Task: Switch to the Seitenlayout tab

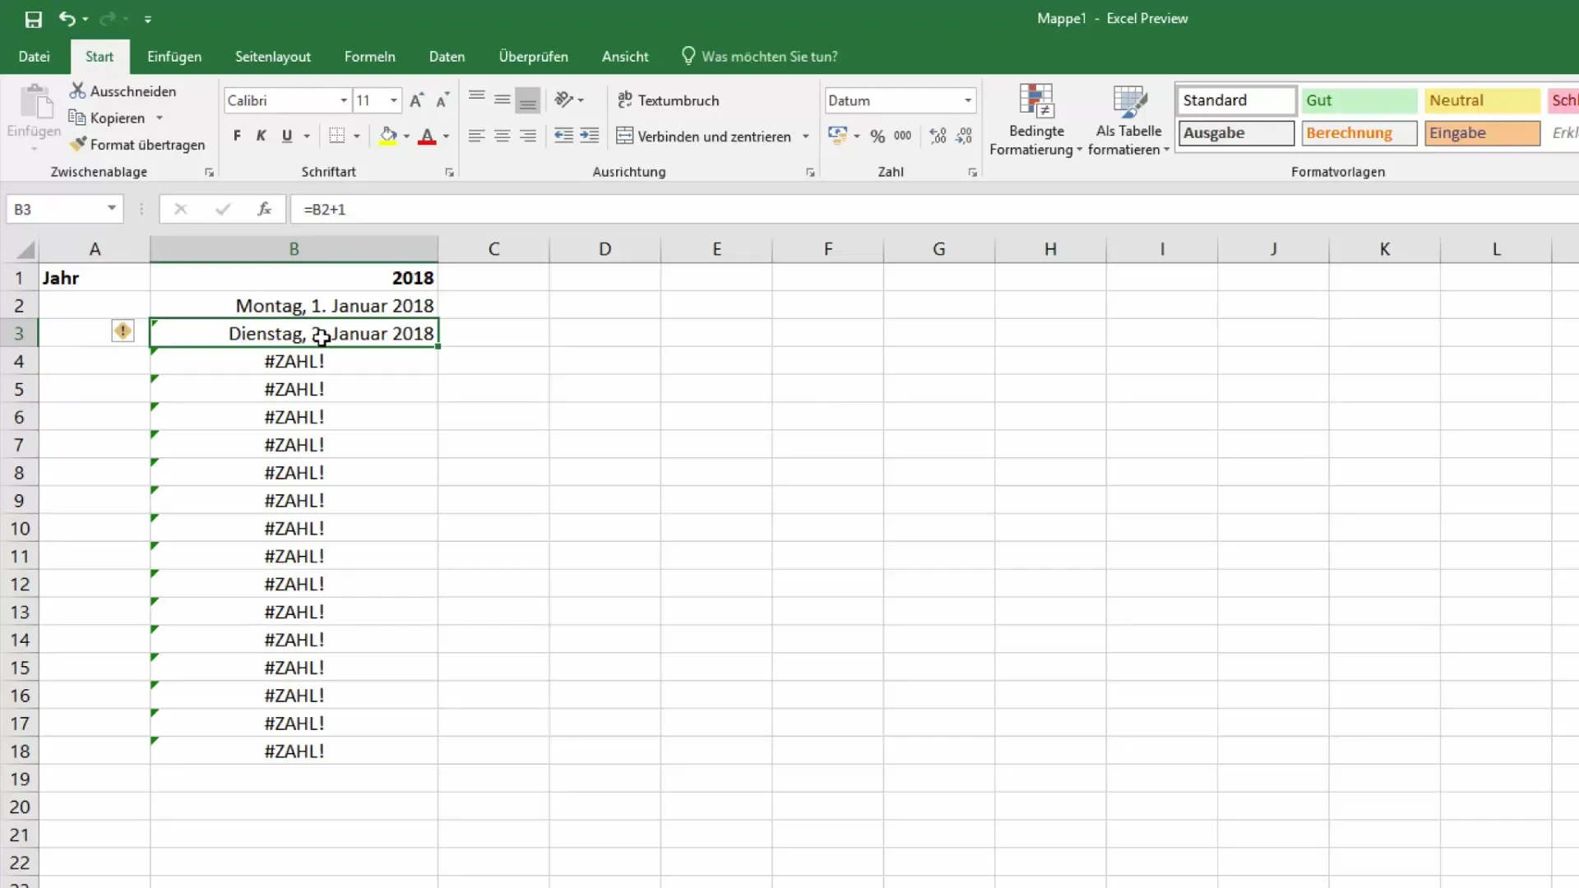Action: click(x=273, y=57)
